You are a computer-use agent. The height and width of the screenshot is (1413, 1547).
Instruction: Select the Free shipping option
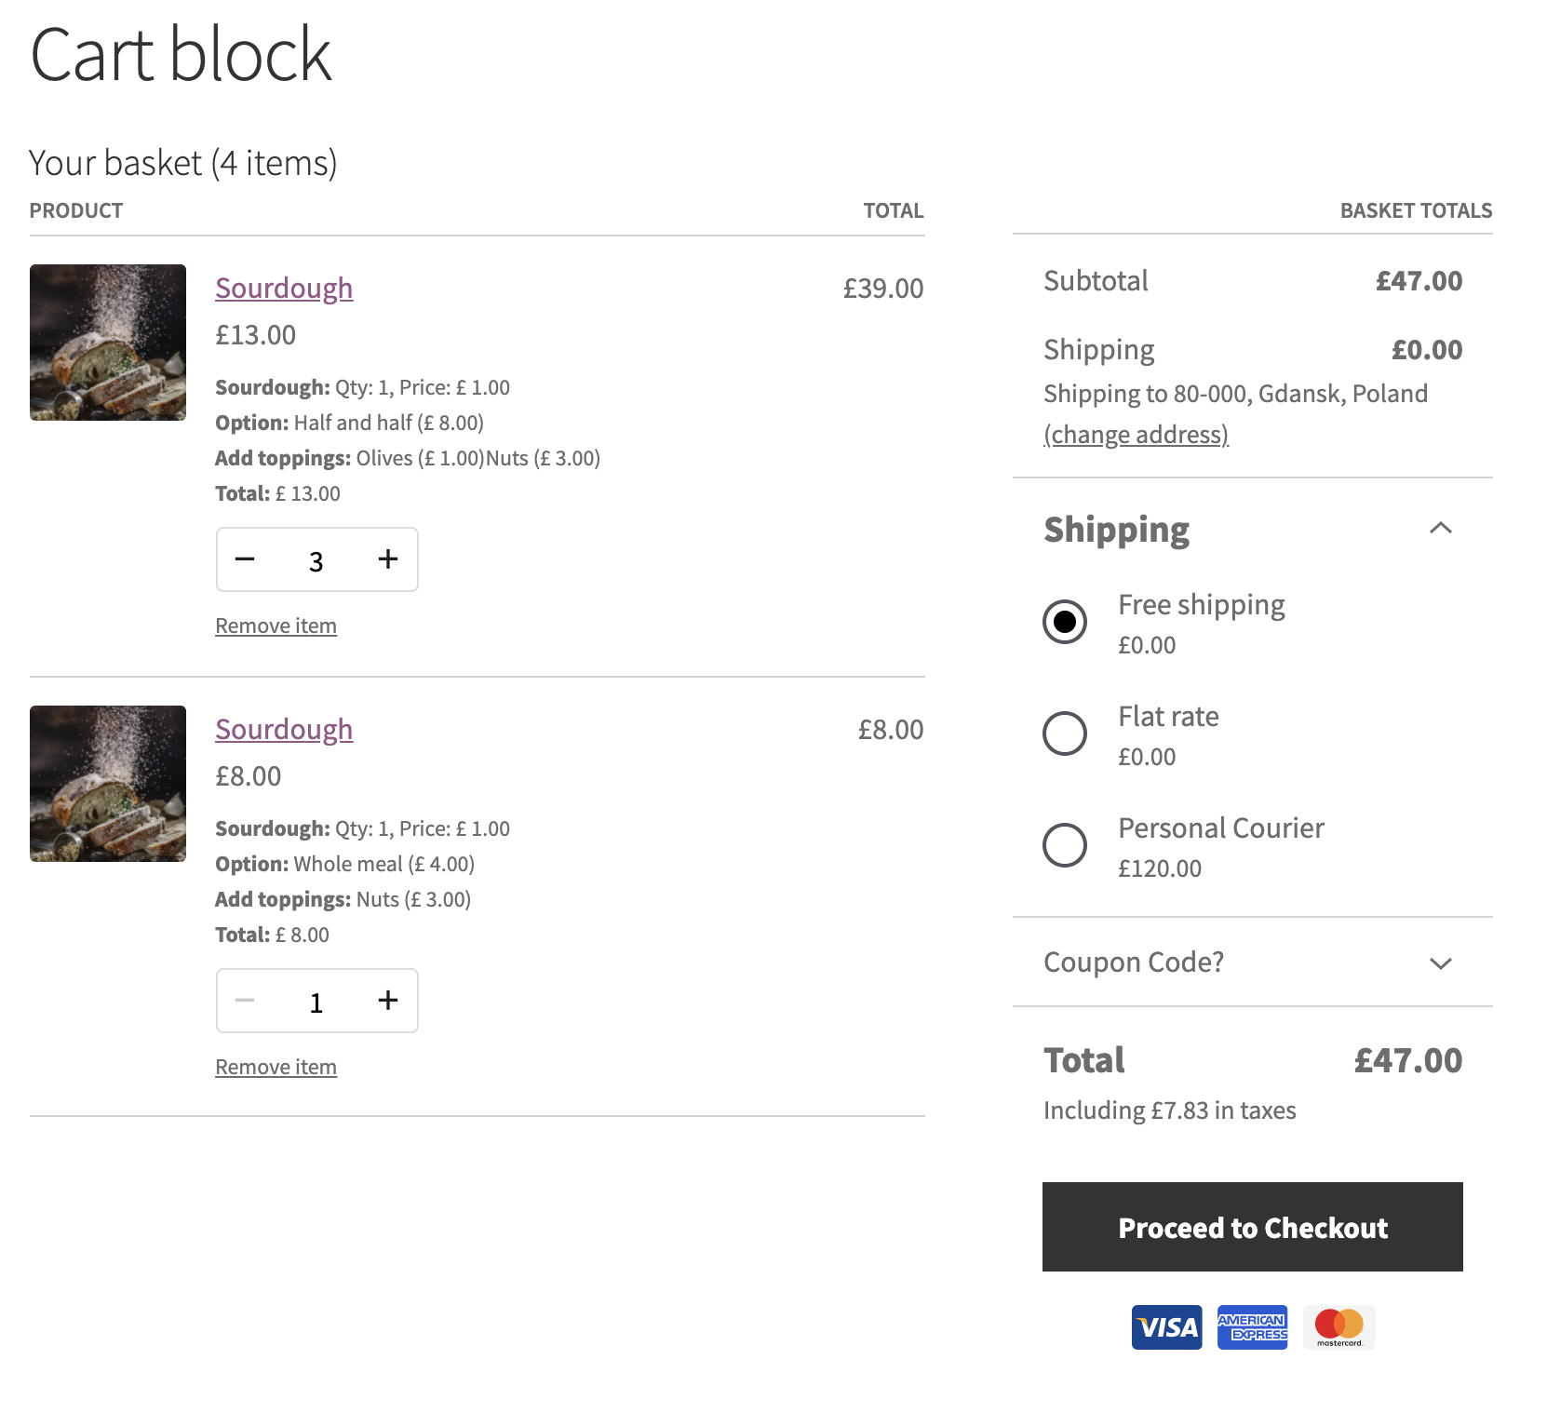coord(1064,621)
